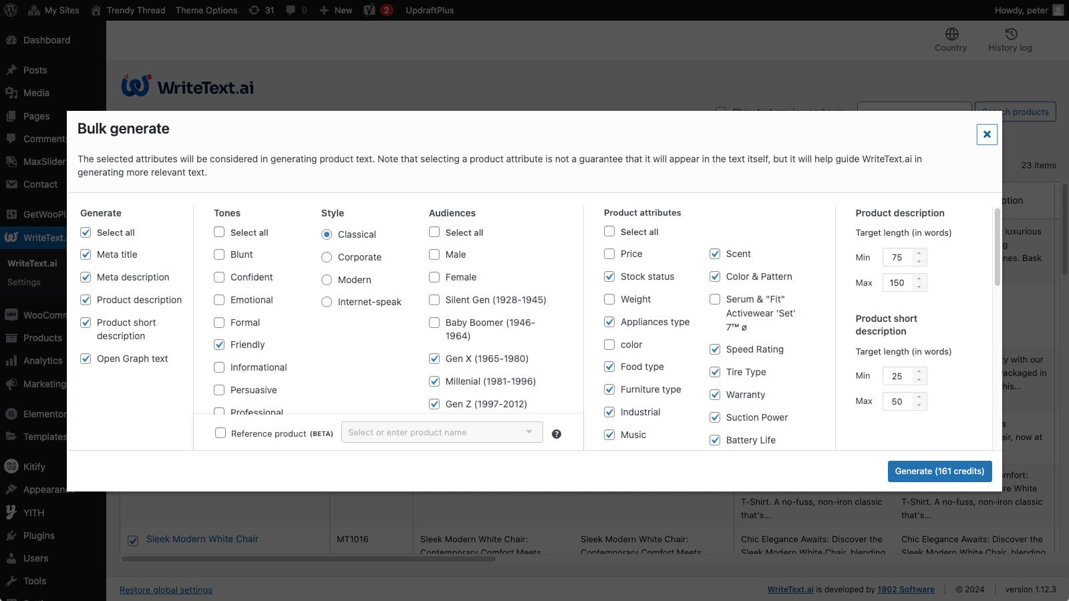Enable the Confident tone checkbox
Screen dimensions: 1069x601
[219, 277]
